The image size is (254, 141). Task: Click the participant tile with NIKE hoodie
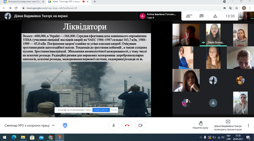240,35
